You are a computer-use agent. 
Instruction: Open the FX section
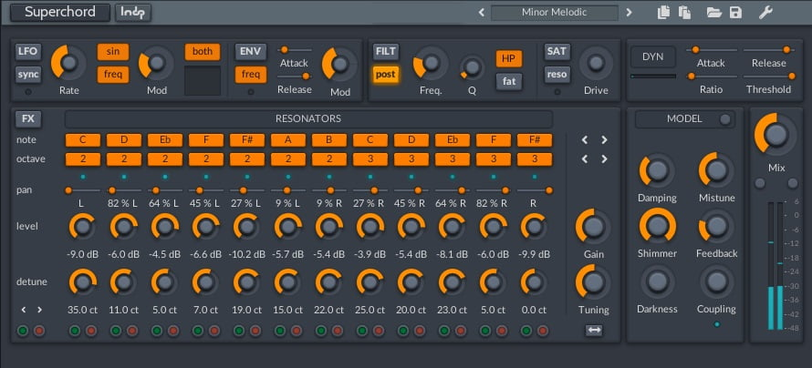pyautogui.click(x=28, y=119)
